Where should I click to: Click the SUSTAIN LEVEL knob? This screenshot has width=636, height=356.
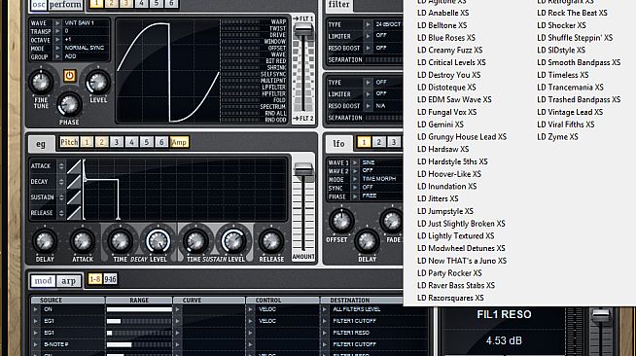(233, 241)
